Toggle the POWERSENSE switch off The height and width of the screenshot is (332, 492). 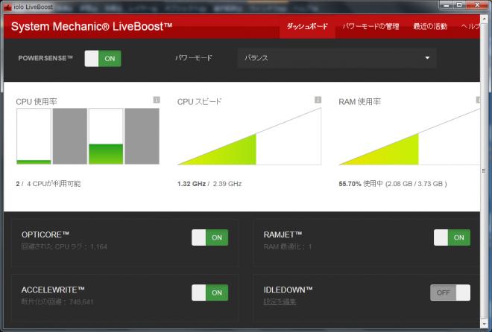point(103,59)
